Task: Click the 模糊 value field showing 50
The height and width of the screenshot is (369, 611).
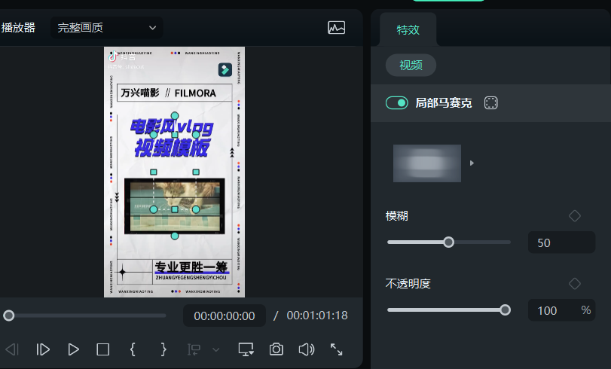Action: point(561,242)
